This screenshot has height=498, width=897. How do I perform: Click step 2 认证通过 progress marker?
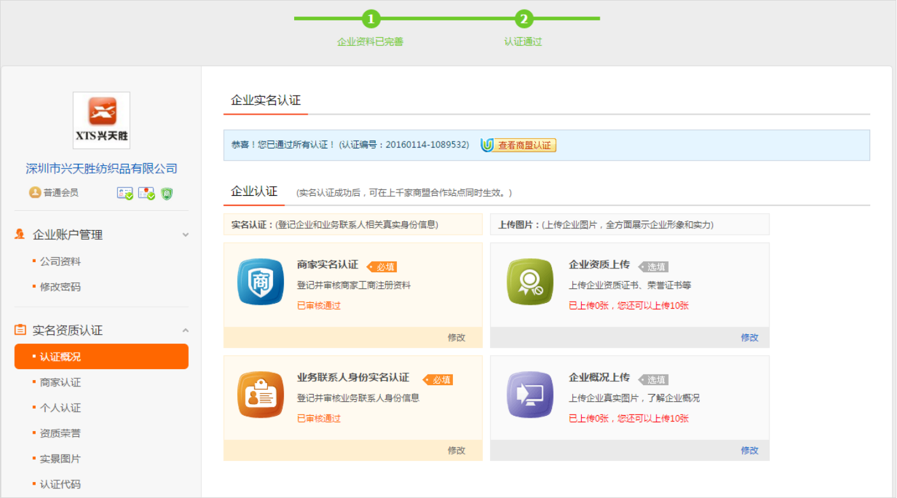click(x=524, y=19)
